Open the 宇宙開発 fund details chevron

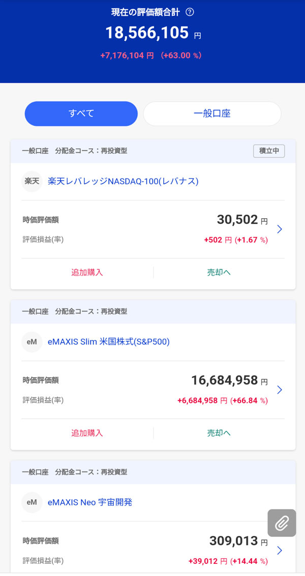279,550
